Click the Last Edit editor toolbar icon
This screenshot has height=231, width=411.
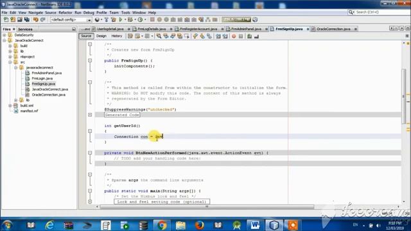click(130, 36)
